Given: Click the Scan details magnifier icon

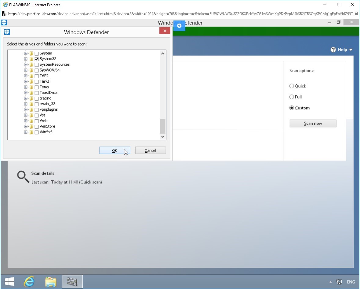Looking at the screenshot, I should 23,176.
